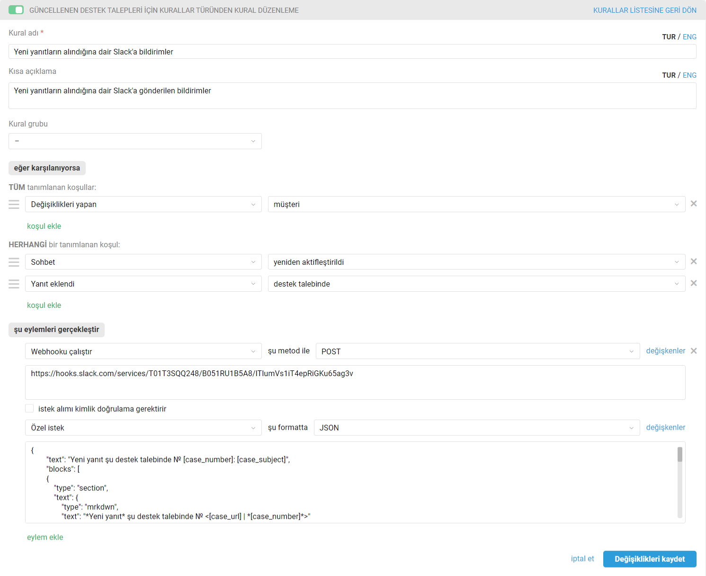
Task: Add condition under HERHANGİ bir tanımlanan koşul
Action: 44,305
